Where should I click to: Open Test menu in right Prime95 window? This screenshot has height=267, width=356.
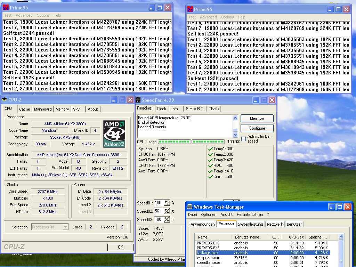point(192,17)
